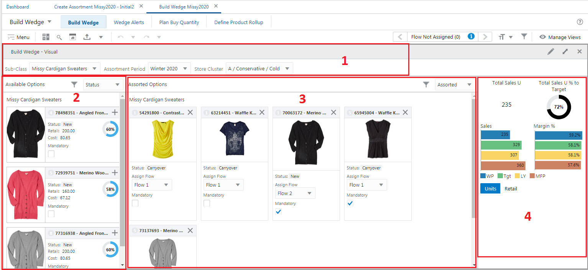
Task: Open the Dashboard tab
Action: (17, 7)
